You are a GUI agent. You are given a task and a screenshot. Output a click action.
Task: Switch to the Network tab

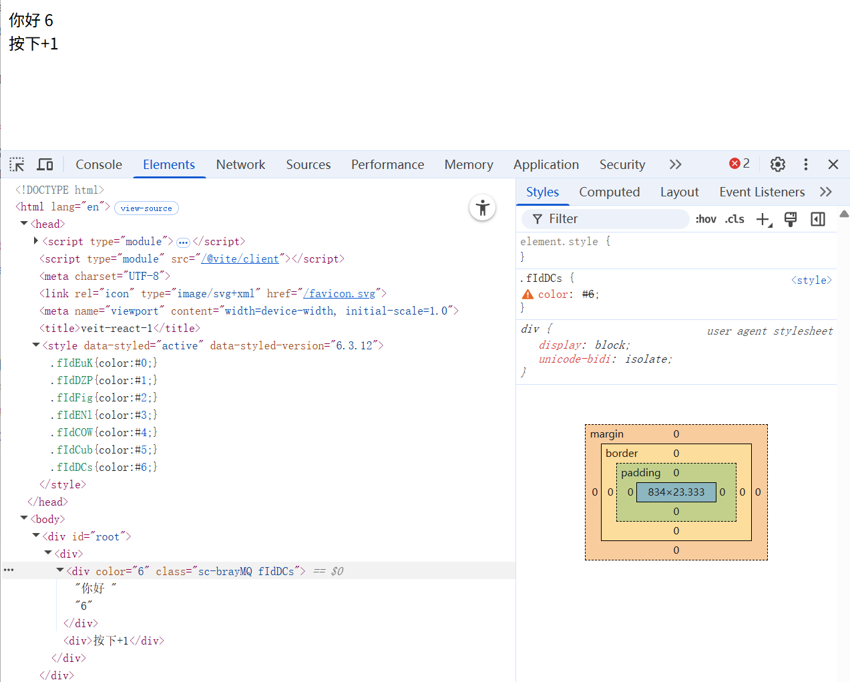coord(240,164)
